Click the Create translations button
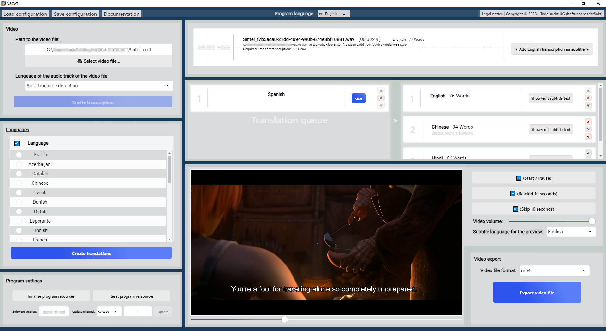The image size is (606, 331). click(x=91, y=253)
